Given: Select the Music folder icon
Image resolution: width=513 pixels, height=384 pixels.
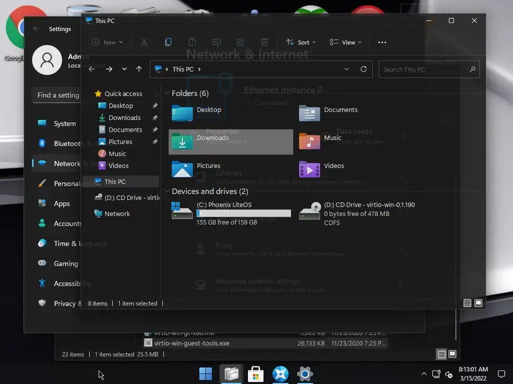Looking at the screenshot, I should (310, 141).
